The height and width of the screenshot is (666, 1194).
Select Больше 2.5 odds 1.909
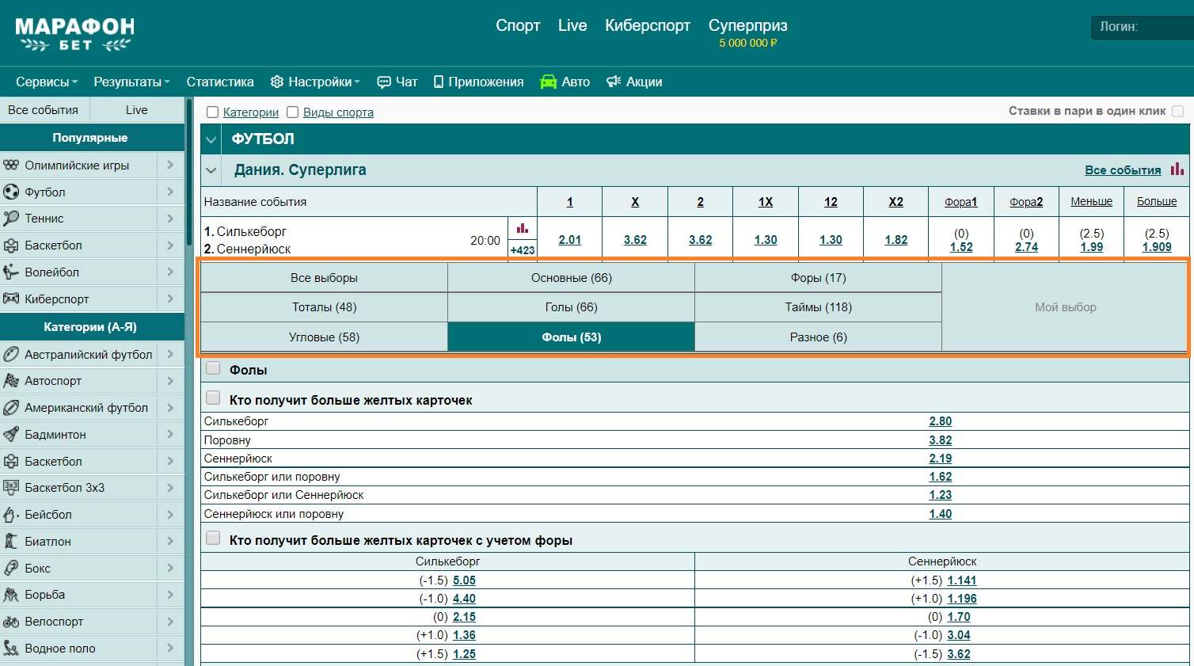(1157, 247)
